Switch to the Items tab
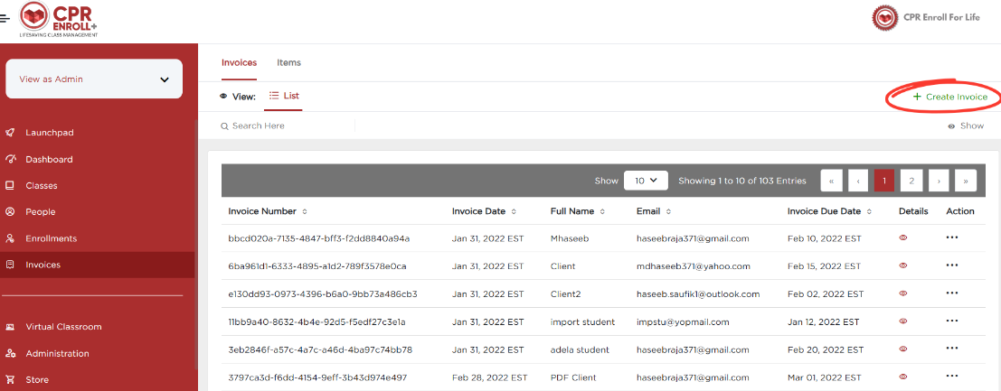This screenshot has width=1001, height=391. (288, 62)
